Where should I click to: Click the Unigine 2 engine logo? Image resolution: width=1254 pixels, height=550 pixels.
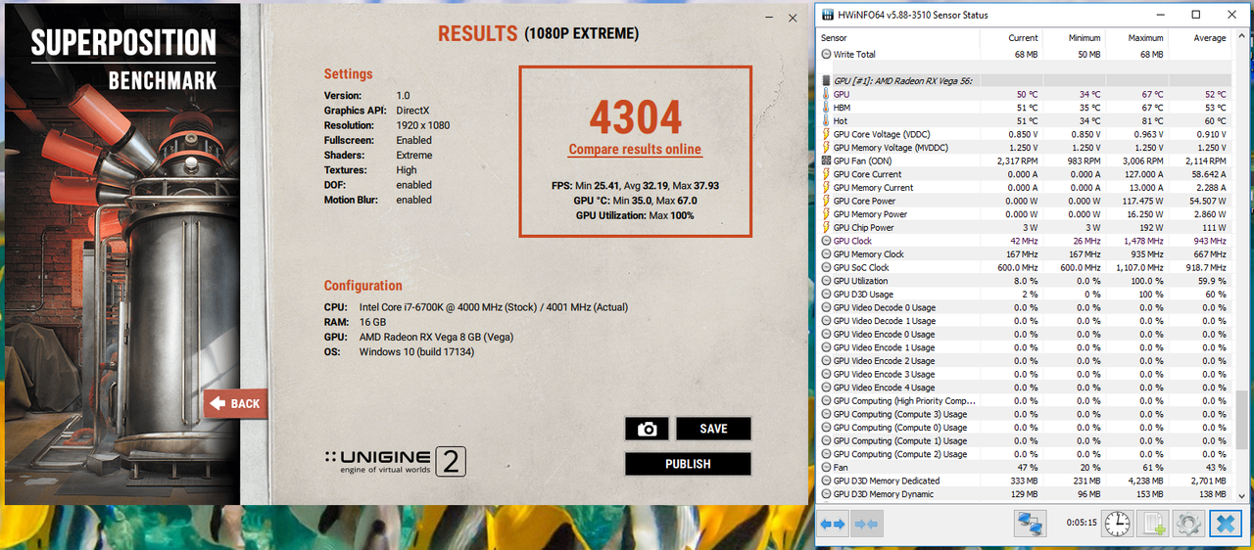click(x=396, y=461)
